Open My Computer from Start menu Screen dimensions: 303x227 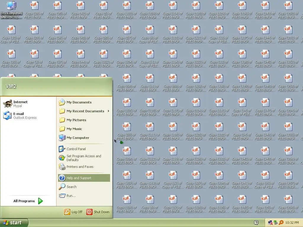(x=74, y=138)
